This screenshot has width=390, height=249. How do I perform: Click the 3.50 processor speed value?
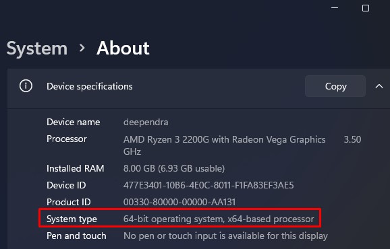tap(352, 139)
